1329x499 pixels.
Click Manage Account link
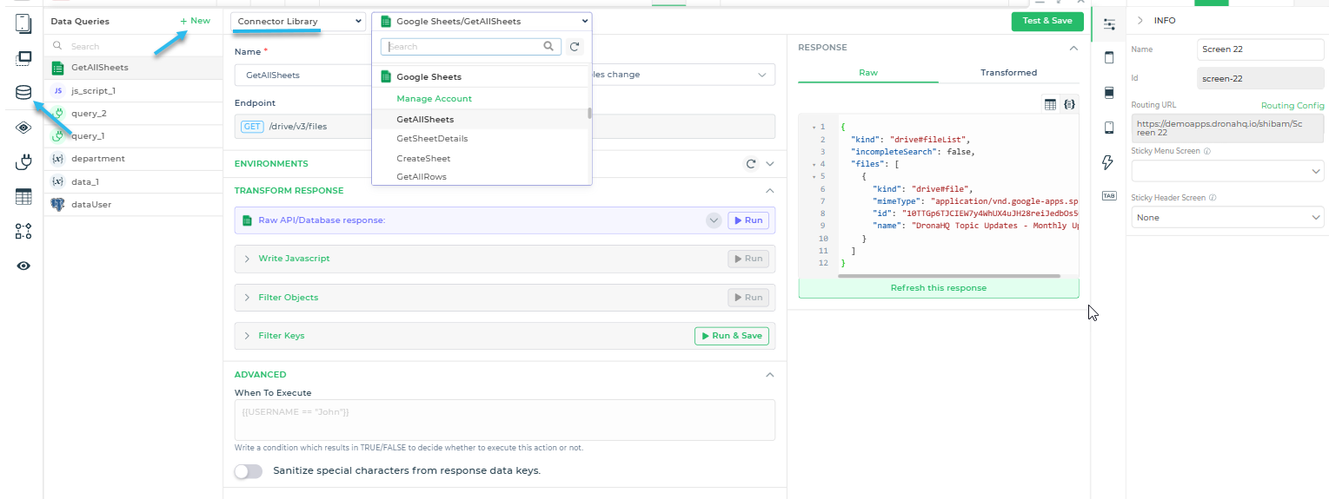434,99
